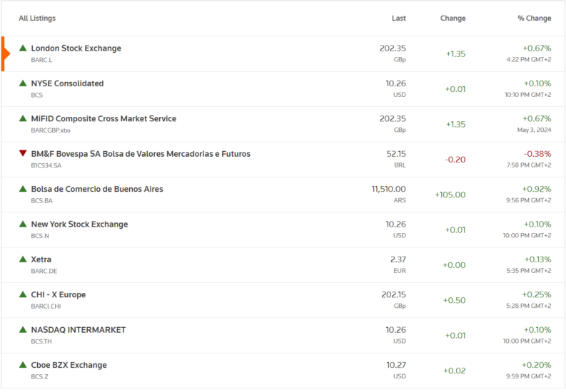Click the orange selected-row marker

pos(4,54)
